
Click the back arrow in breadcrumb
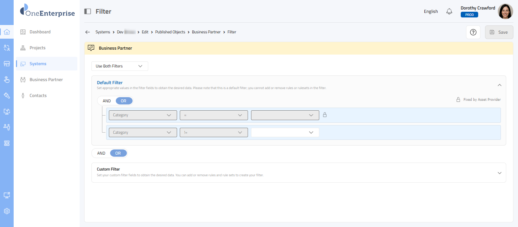click(88, 32)
